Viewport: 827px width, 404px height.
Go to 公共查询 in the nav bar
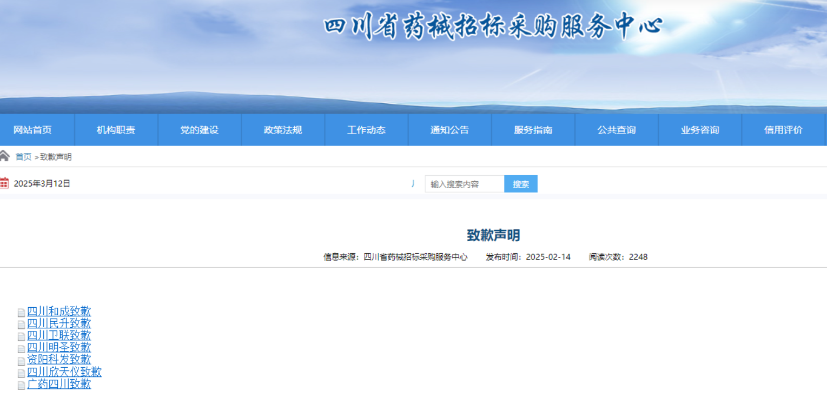(617, 130)
